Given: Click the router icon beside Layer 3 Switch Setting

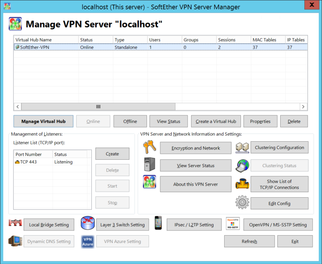Looking at the screenshot, I should point(88,223).
